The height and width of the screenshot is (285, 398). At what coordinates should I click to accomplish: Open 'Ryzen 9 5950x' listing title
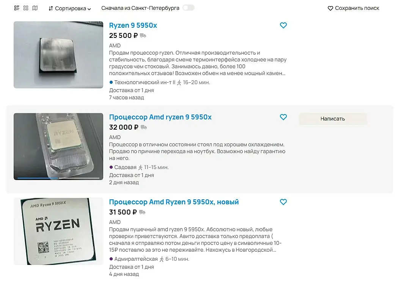click(133, 25)
